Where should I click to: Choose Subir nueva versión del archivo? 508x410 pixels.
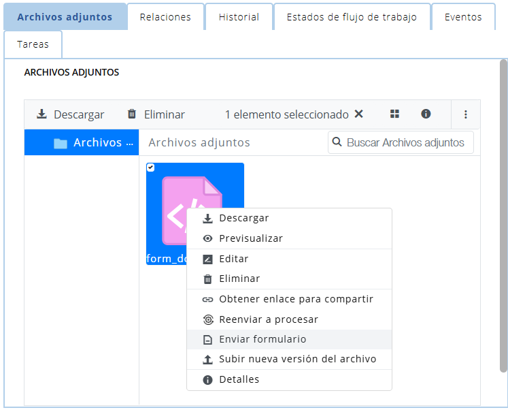click(297, 359)
